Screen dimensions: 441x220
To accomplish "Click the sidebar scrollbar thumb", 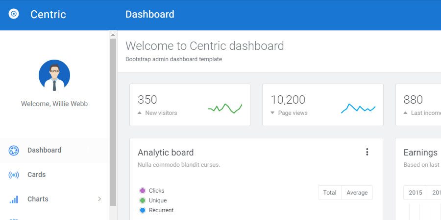I will click(x=113, y=122).
